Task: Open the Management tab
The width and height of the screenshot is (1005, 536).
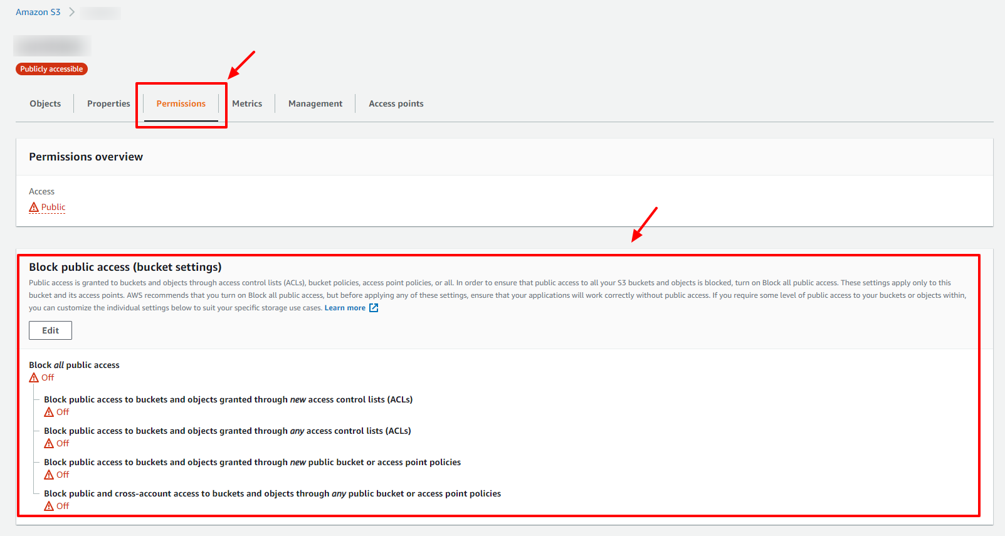Action: [x=315, y=103]
